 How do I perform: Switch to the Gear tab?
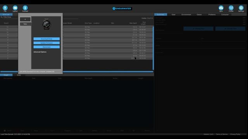click(173, 15)
